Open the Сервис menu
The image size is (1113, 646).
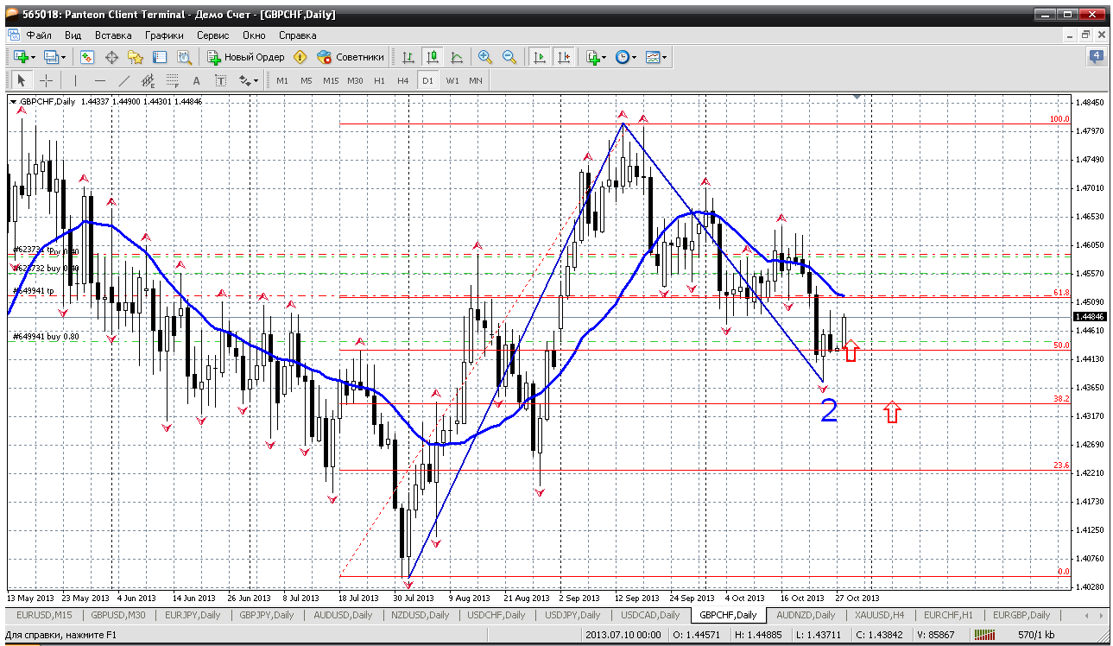(213, 35)
